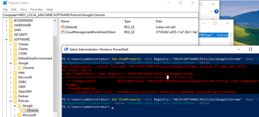The image size is (259, 117).
Task: Open the Favorites menu in Registry Editor
Action: click(36, 9)
